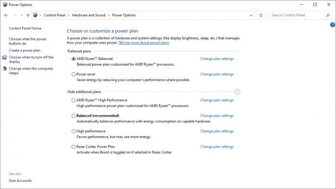Viewport: 336px width, 189px height.
Task: Refresh the Power Options page
Action: point(261,15)
